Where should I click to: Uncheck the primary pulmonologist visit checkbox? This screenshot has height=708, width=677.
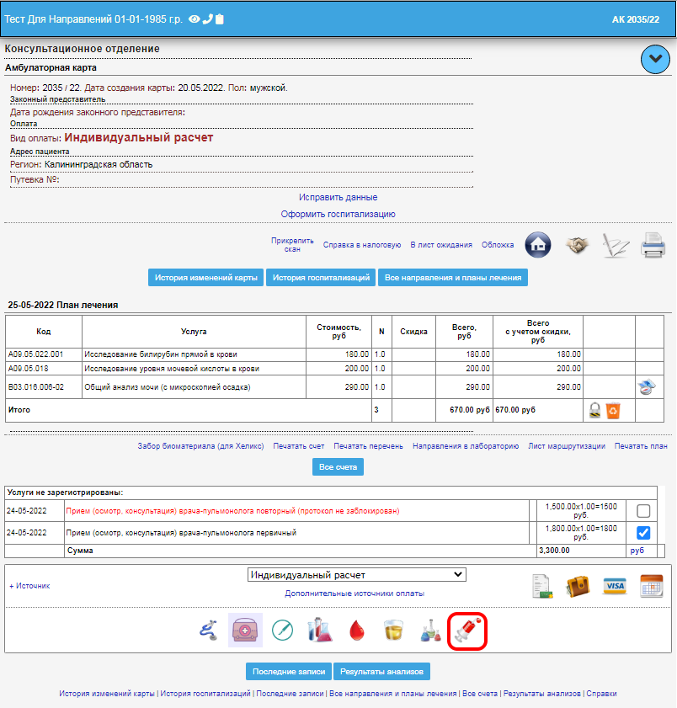pyautogui.click(x=643, y=533)
